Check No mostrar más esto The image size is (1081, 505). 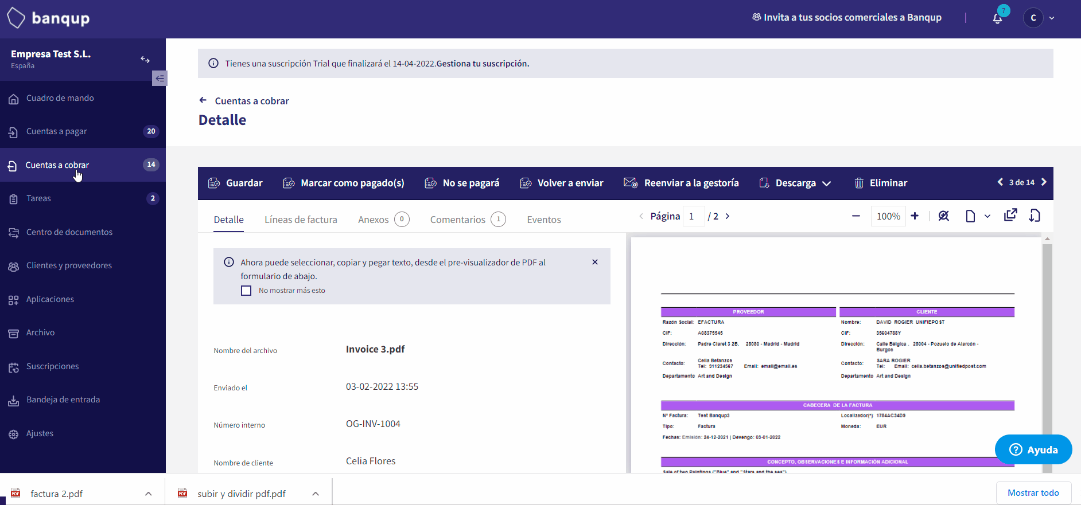click(x=246, y=291)
